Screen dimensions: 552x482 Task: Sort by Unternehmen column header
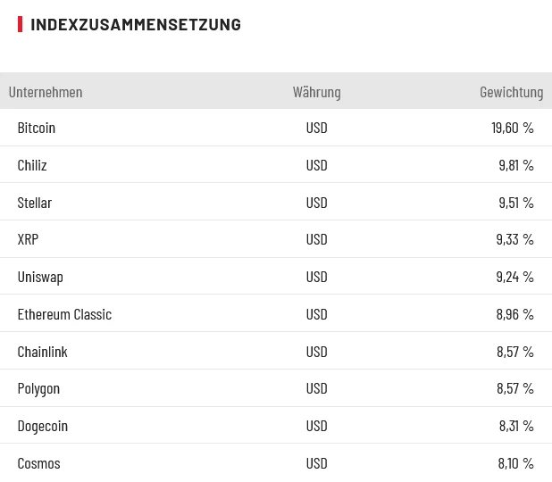(x=46, y=92)
